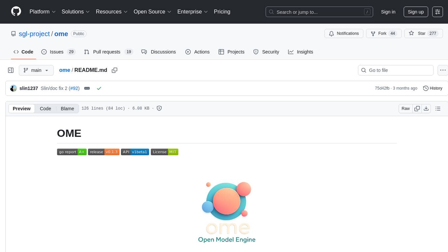Click slin1237 avatar image
The width and height of the screenshot is (448, 252).
click(x=14, y=88)
